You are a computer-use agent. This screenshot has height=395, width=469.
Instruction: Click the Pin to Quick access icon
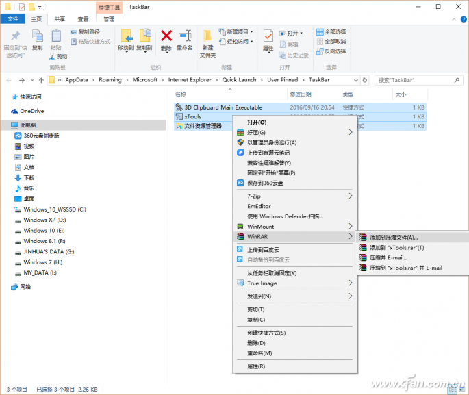pos(15,36)
